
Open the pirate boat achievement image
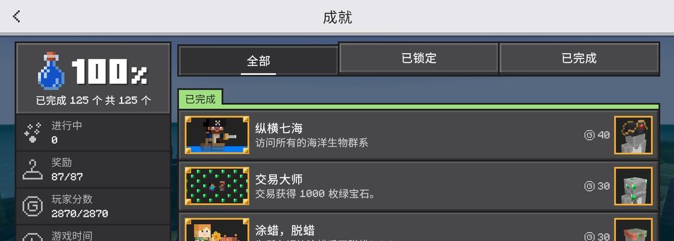pos(217,135)
